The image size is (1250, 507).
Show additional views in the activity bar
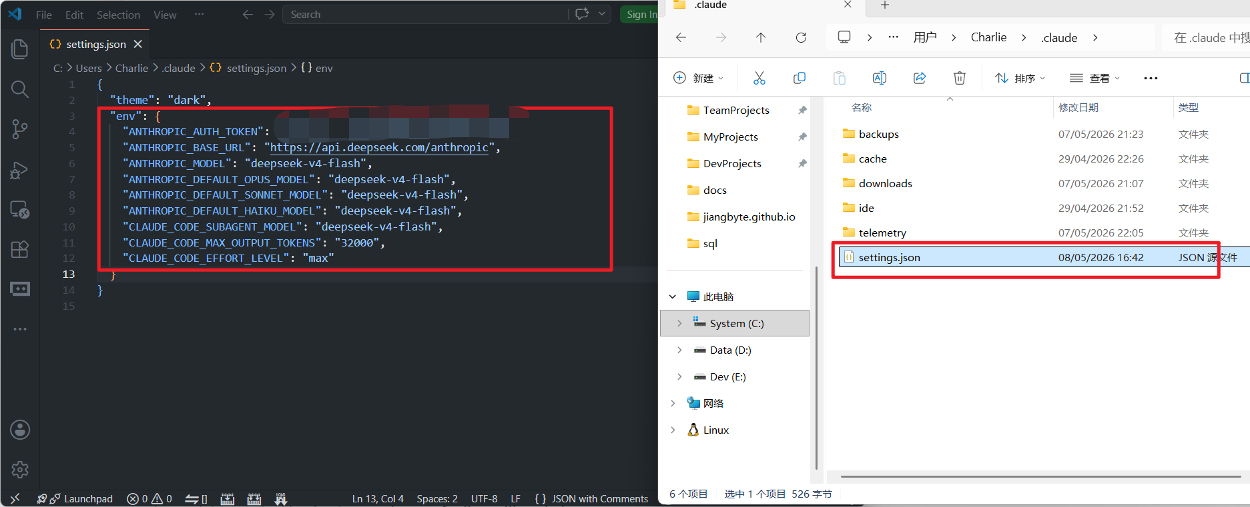(x=20, y=329)
